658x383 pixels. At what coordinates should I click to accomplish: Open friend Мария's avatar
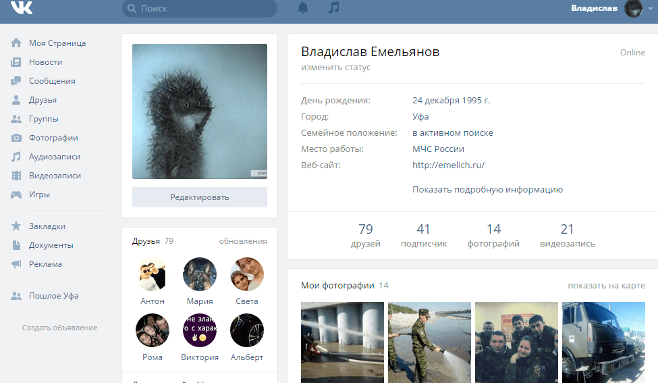point(200,274)
